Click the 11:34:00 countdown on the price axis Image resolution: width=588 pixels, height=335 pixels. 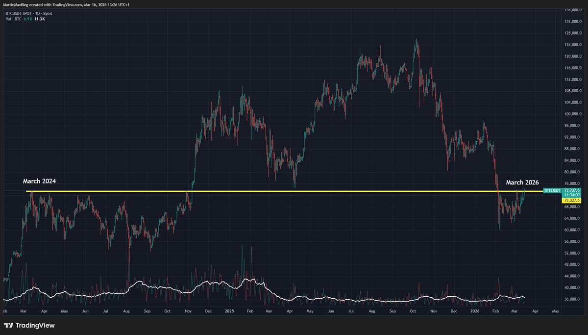coord(571,195)
